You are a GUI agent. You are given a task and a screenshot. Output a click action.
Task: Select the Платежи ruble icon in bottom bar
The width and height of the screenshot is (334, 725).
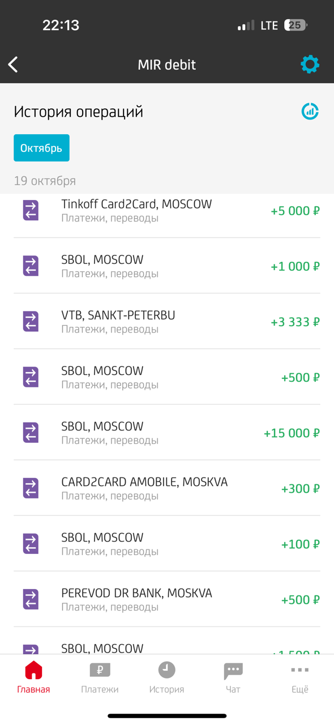100,669
